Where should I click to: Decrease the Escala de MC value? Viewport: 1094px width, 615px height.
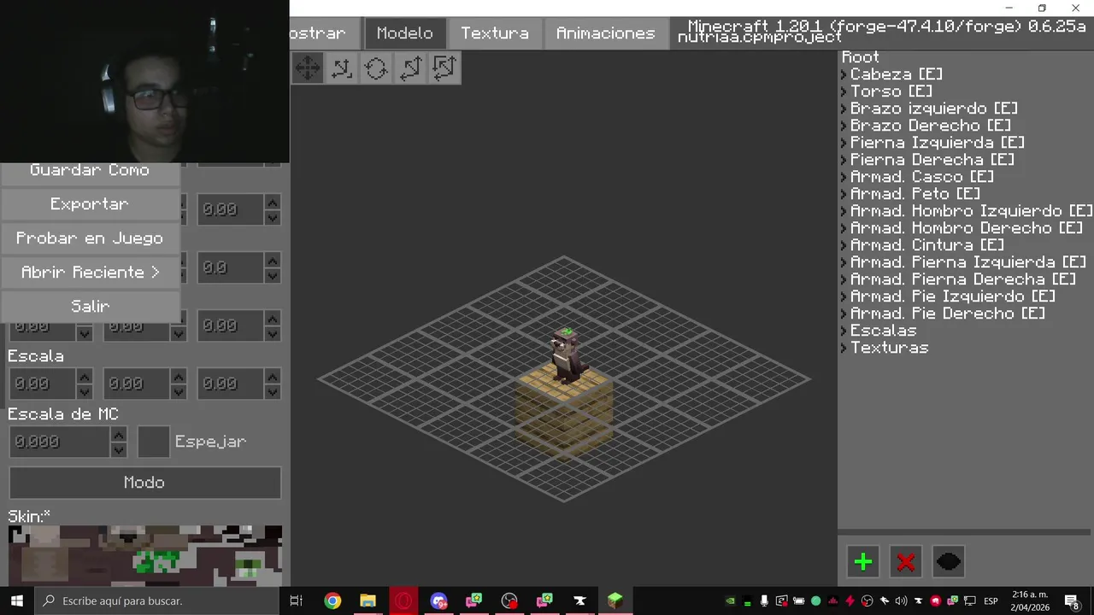pyautogui.click(x=119, y=449)
